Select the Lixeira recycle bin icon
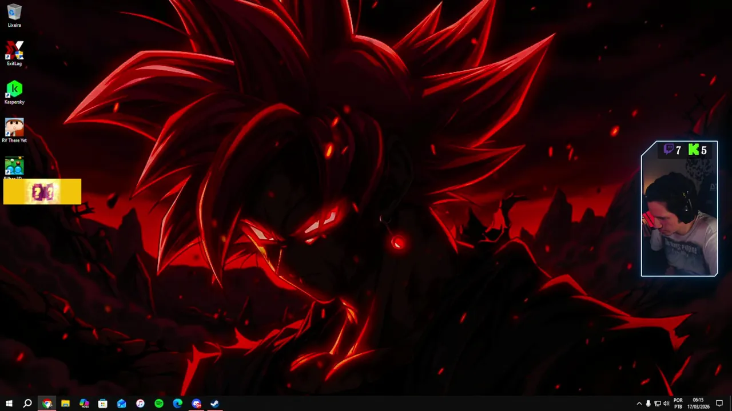Image resolution: width=732 pixels, height=411 pixels. pyautogui.click(x=14, y=16)
